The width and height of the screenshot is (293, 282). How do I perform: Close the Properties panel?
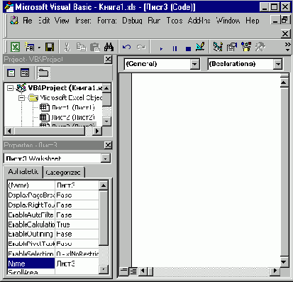coord(108,145)
